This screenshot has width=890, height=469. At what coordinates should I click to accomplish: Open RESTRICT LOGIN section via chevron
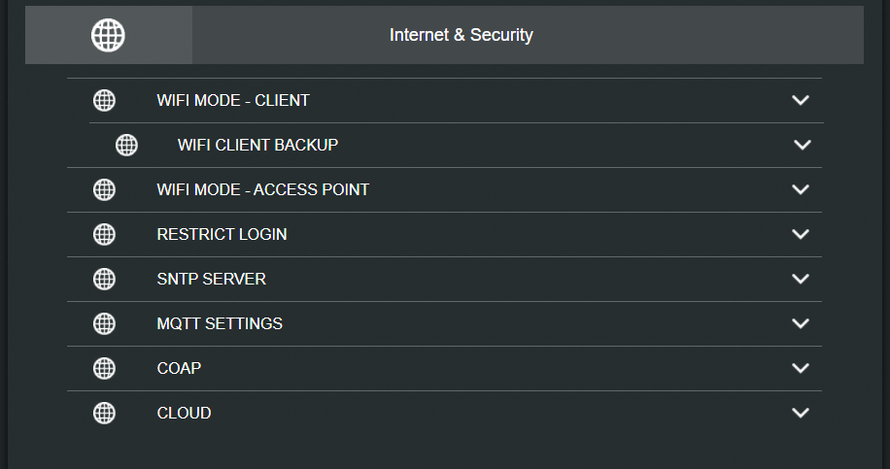pos(801,234)
